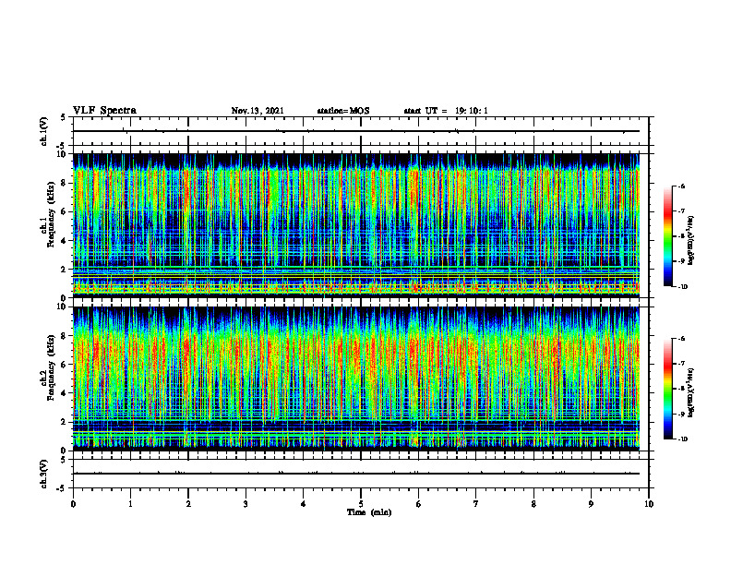Click the "6" kHz tick of ch.2 frequency axis
This screenshot has width=731, height=565.
(x=64, y=365)
